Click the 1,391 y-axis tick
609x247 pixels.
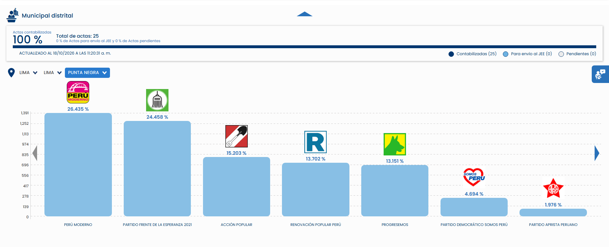click(25, 113)
